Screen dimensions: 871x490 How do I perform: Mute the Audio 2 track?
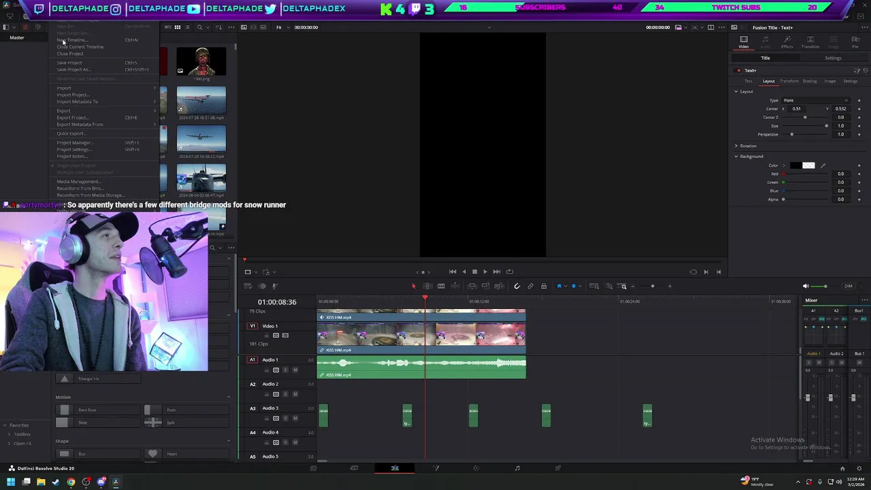[x=295, y=394]
